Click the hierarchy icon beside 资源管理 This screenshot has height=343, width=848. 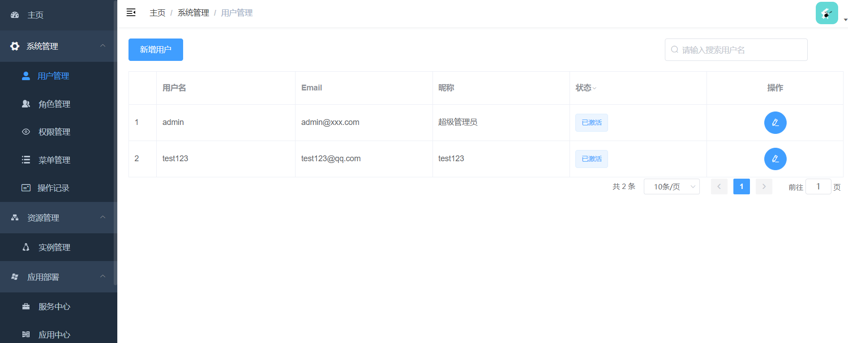click(15, 218)
